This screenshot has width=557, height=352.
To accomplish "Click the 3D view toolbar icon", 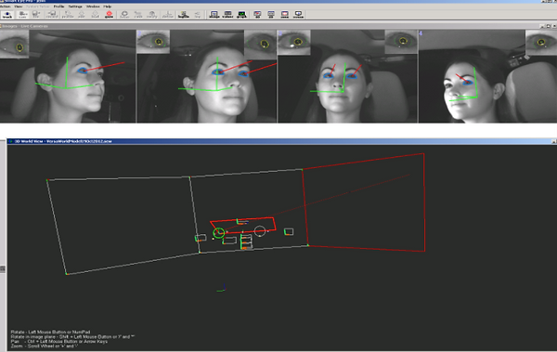I will point(257,15).
